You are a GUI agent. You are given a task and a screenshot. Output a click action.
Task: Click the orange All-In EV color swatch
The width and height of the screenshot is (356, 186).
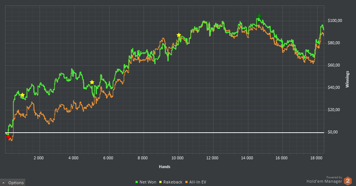tap(187, 182)
